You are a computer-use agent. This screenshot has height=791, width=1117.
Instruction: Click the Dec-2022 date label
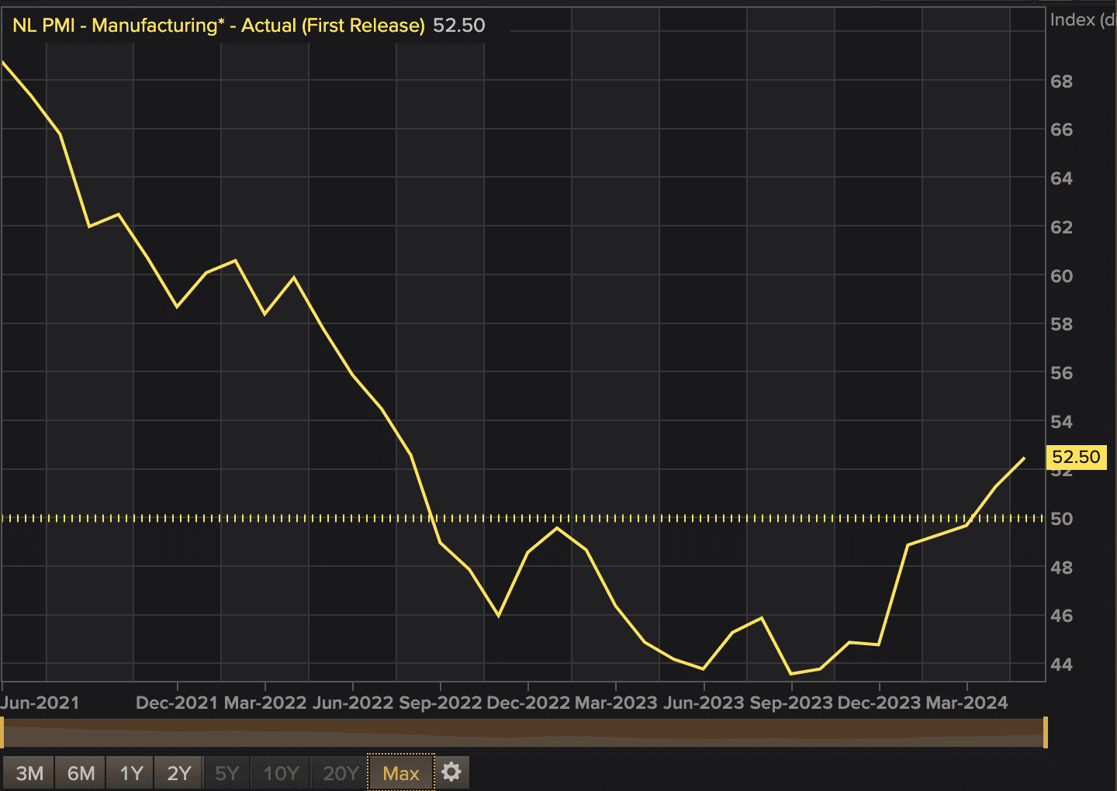(528, 703)
